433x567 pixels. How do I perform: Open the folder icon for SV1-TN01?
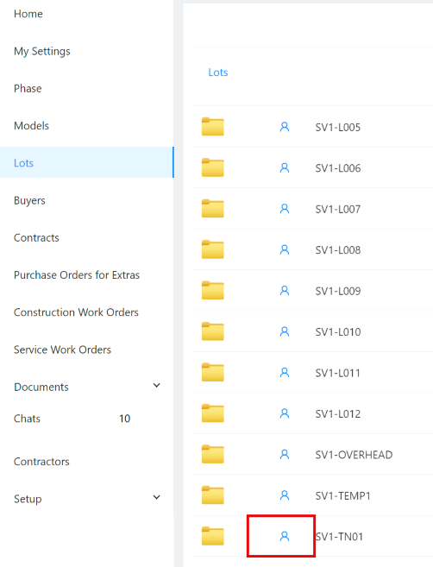tap(212, 536)
